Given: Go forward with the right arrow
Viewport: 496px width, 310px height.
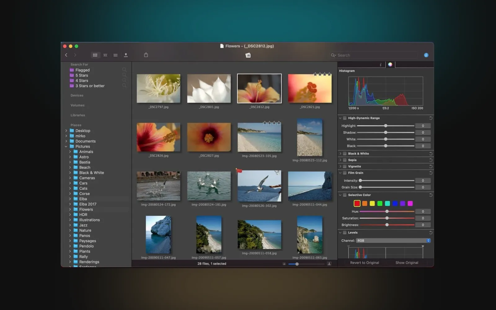Looking at the screenshot, I should tap(75, 55).
